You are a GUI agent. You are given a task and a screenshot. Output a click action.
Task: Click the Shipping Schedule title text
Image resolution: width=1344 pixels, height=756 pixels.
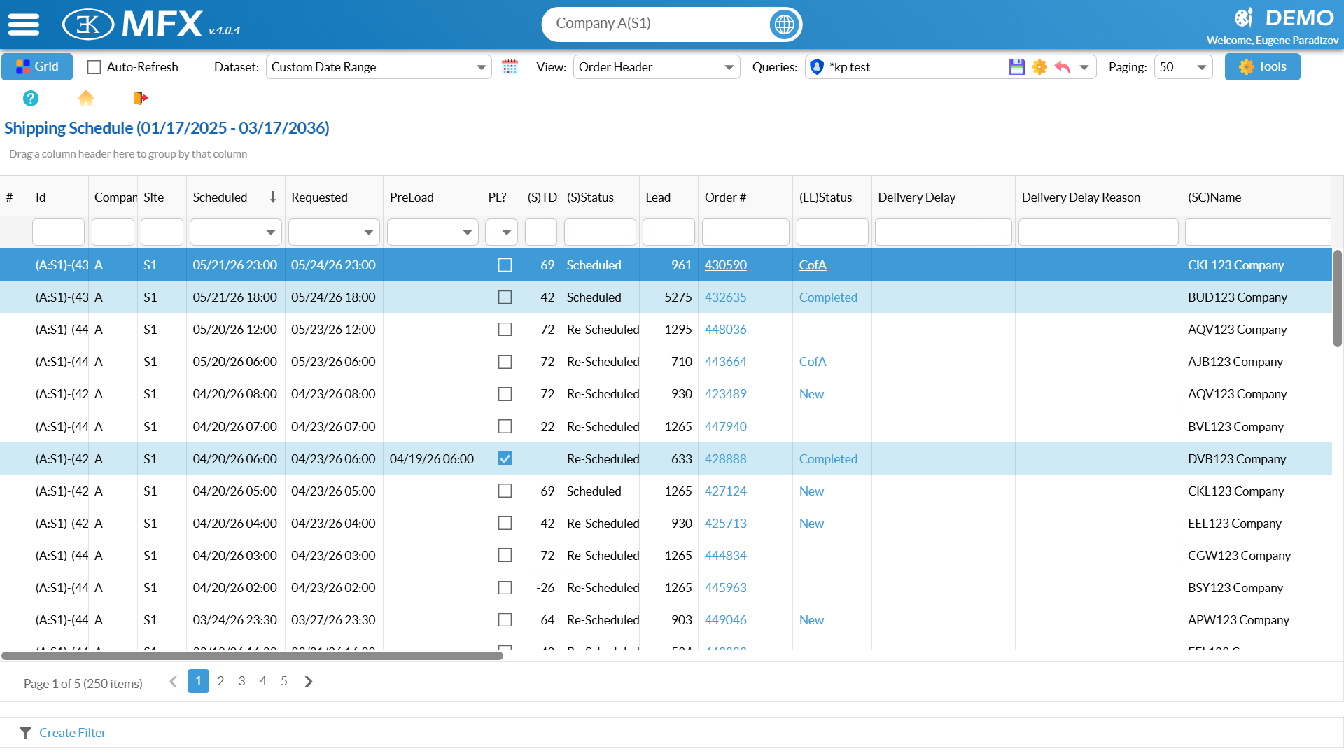tap(167, 128)
